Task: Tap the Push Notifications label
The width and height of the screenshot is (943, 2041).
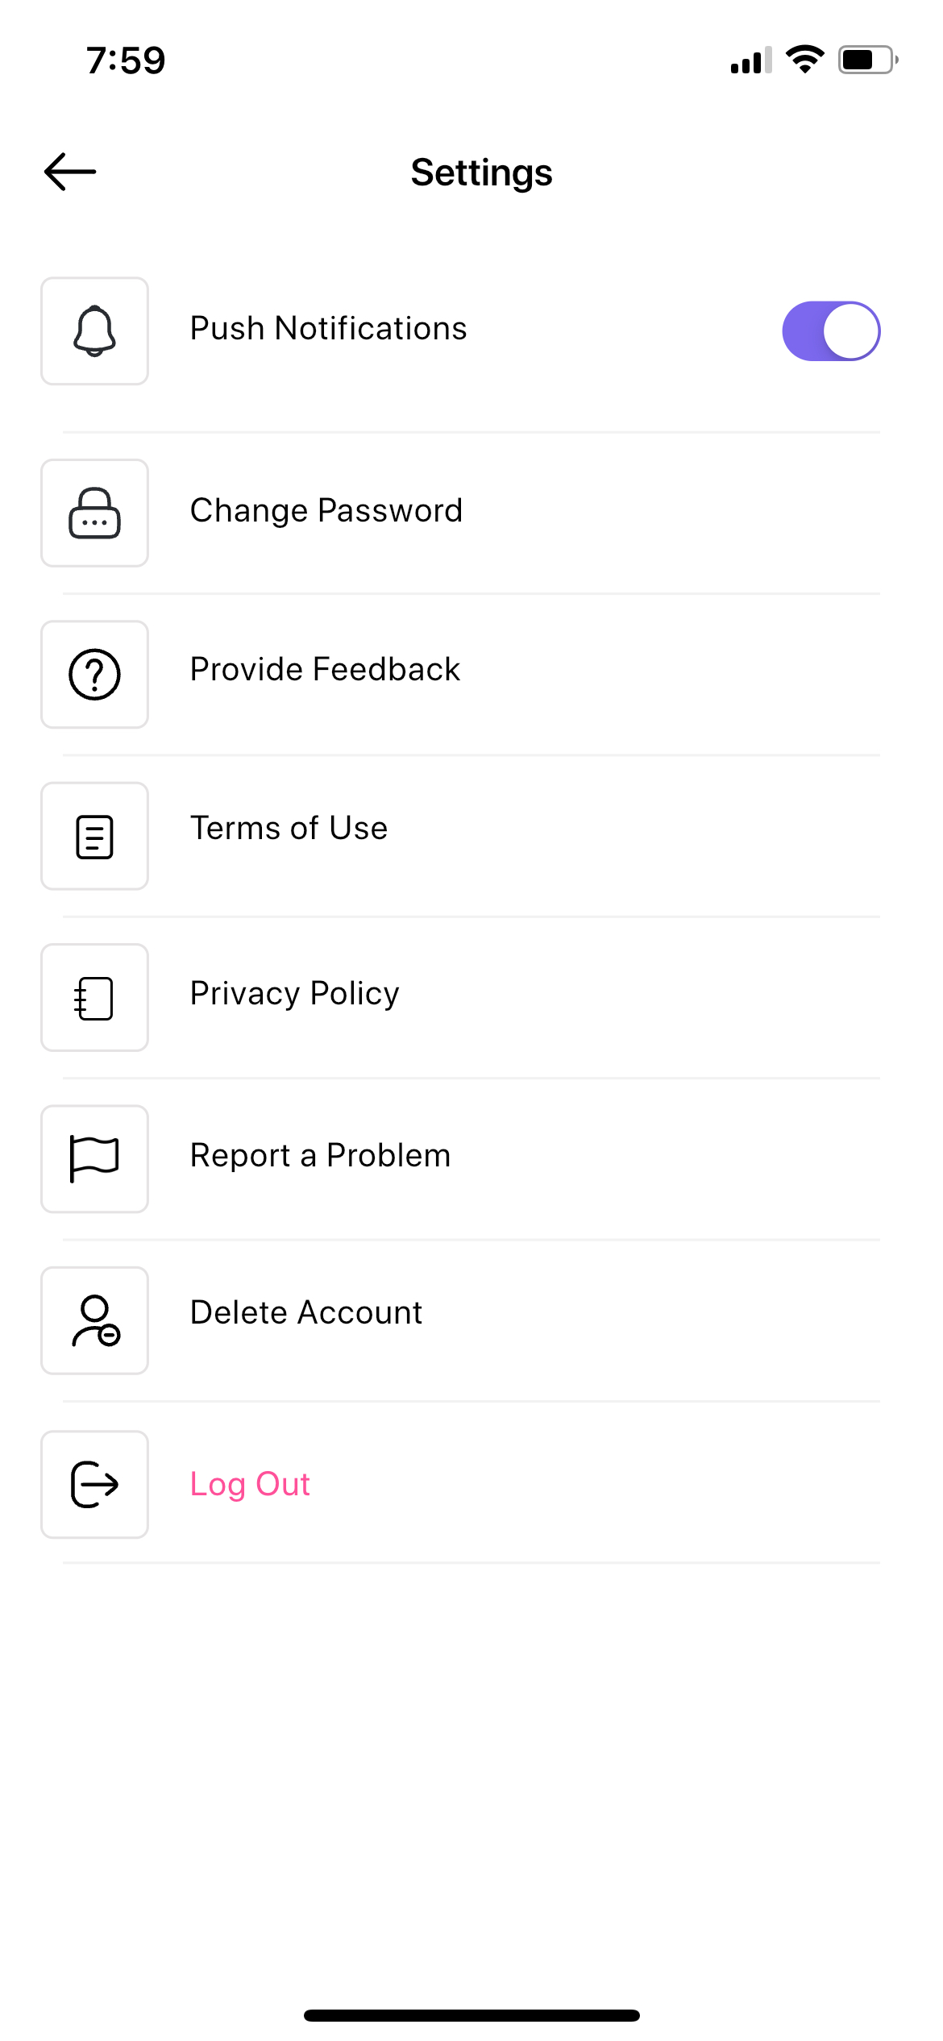Action: 328,329
